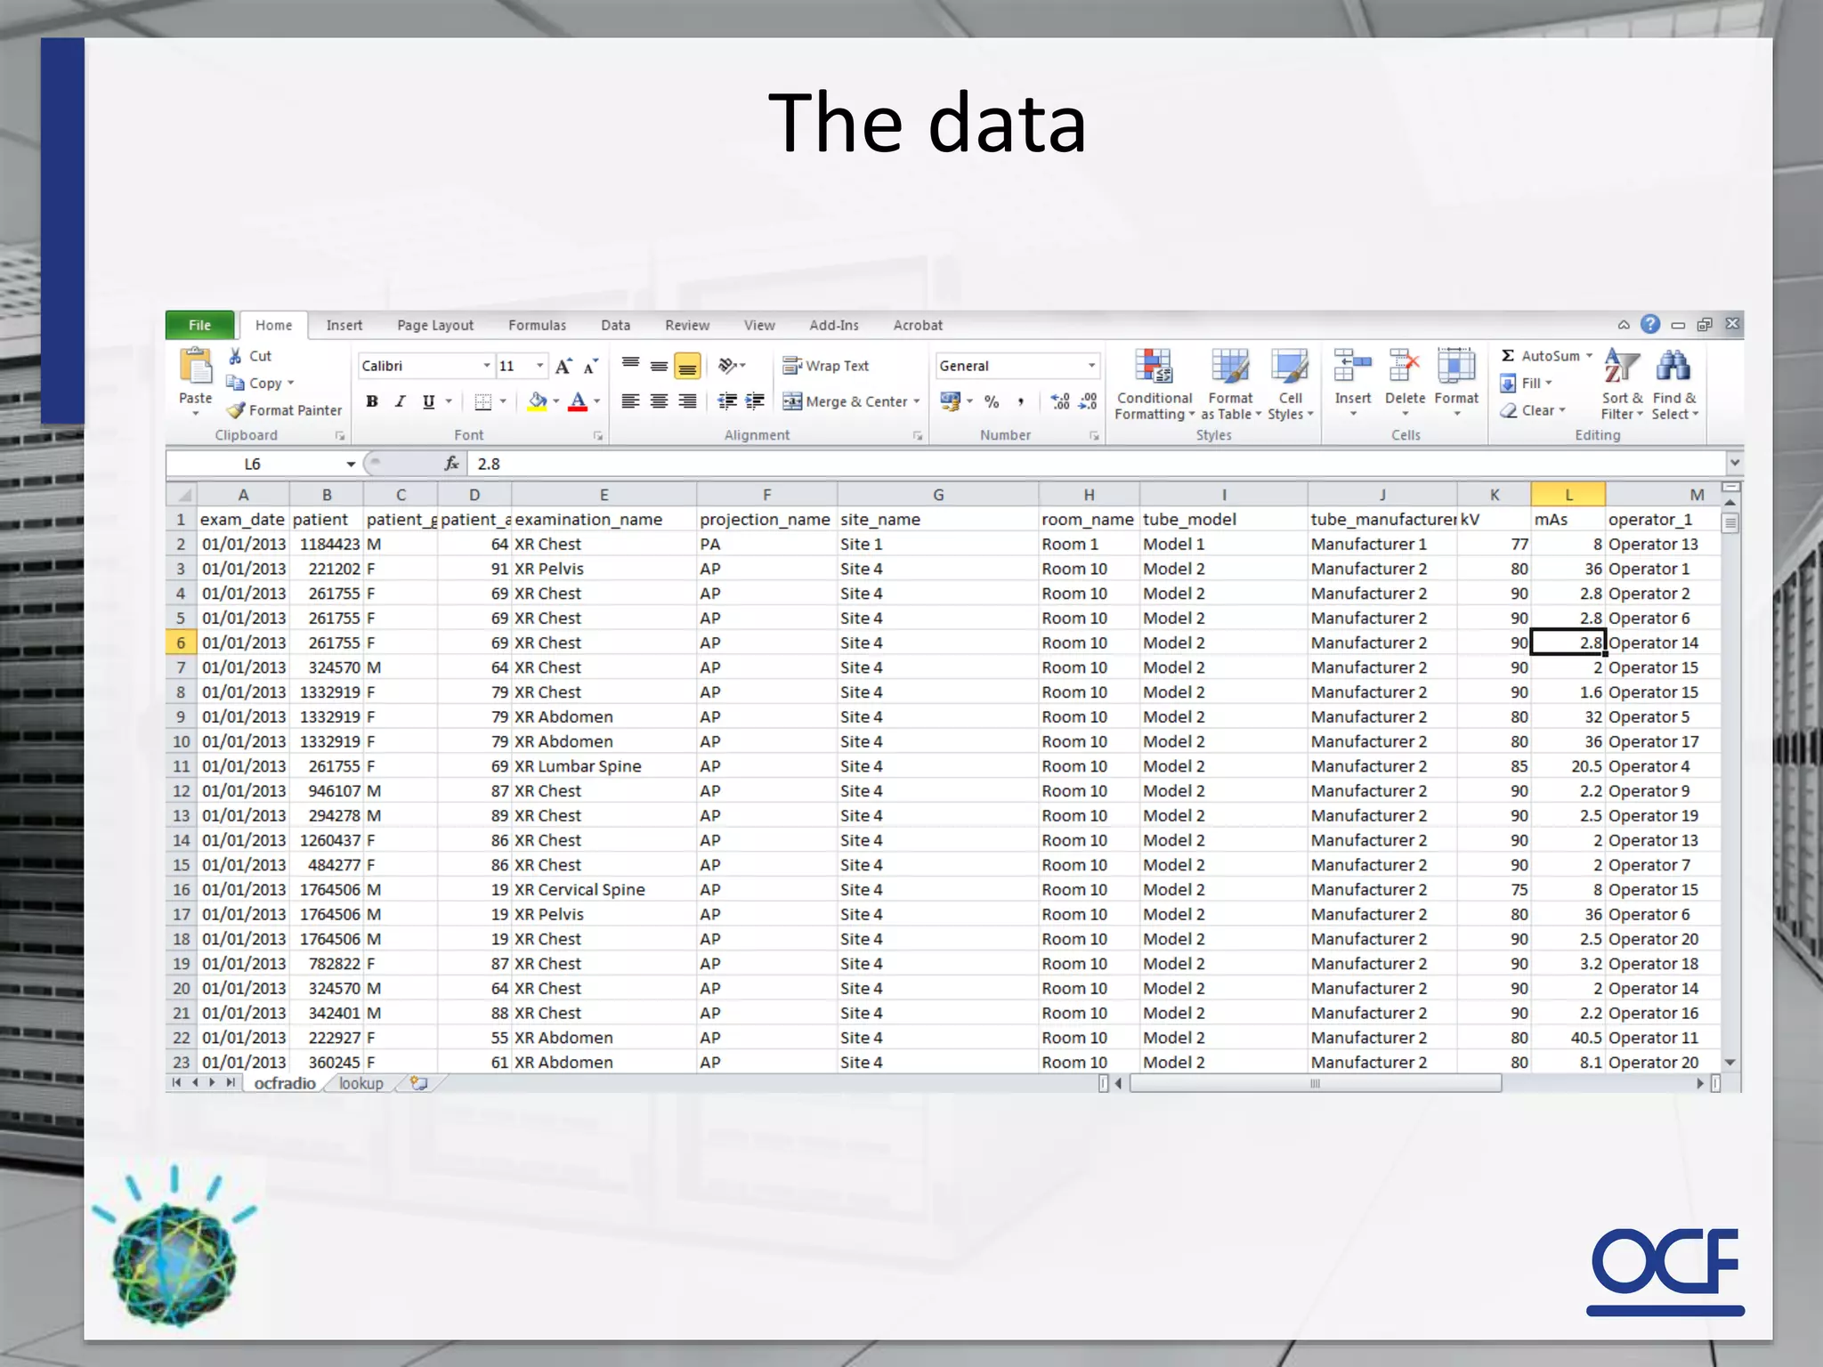The width and height of the screenshot is (1823, 1367).
Task: Decrease indent in the Alignment group
Action: [727, 401]
